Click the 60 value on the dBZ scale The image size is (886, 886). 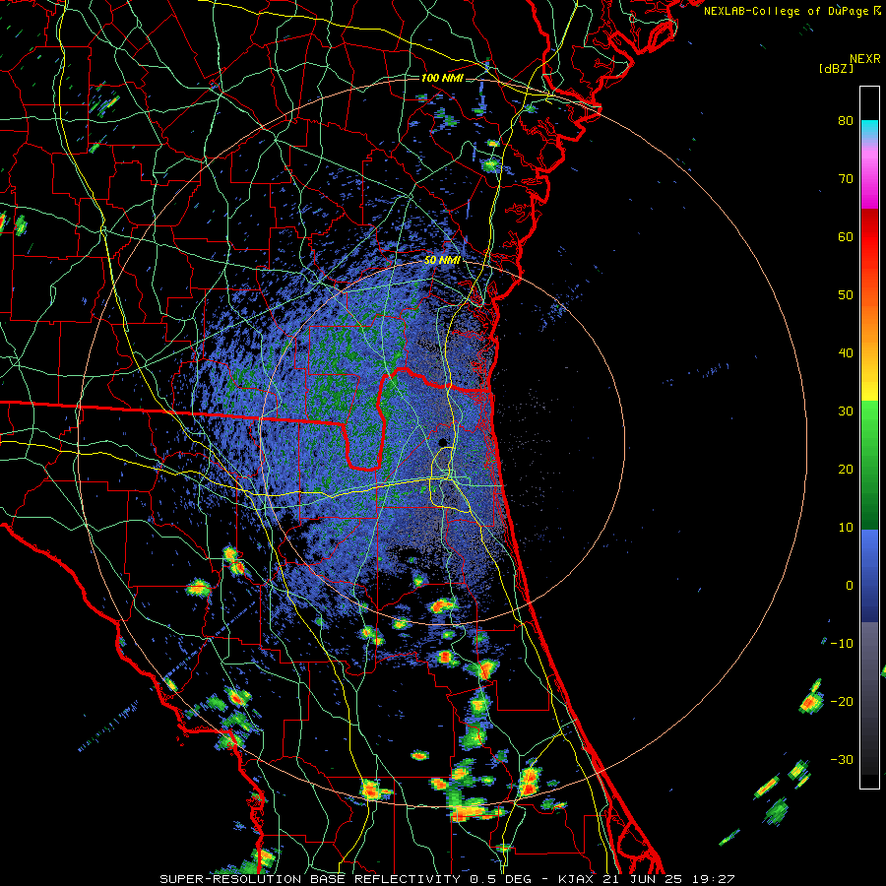coord(846,236)
